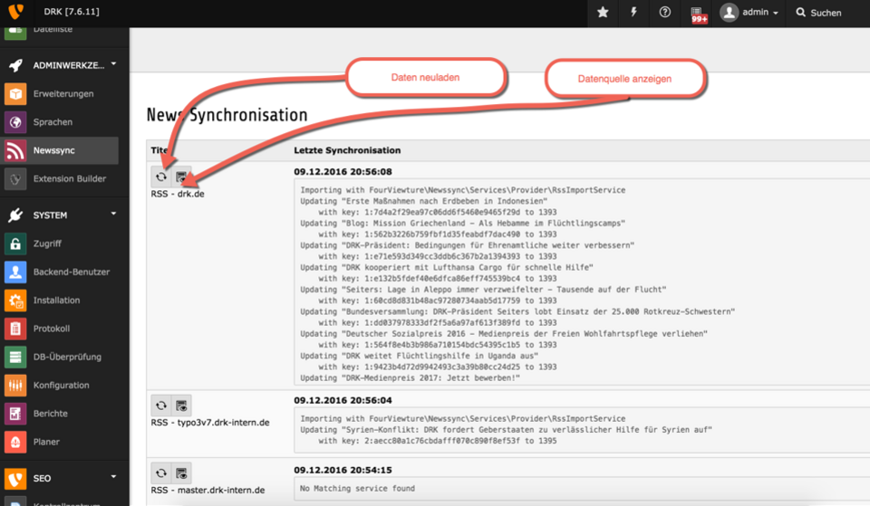Click the TYPO3 logo in top bar
The image size is (870, 506).
(x=16, y=13)
